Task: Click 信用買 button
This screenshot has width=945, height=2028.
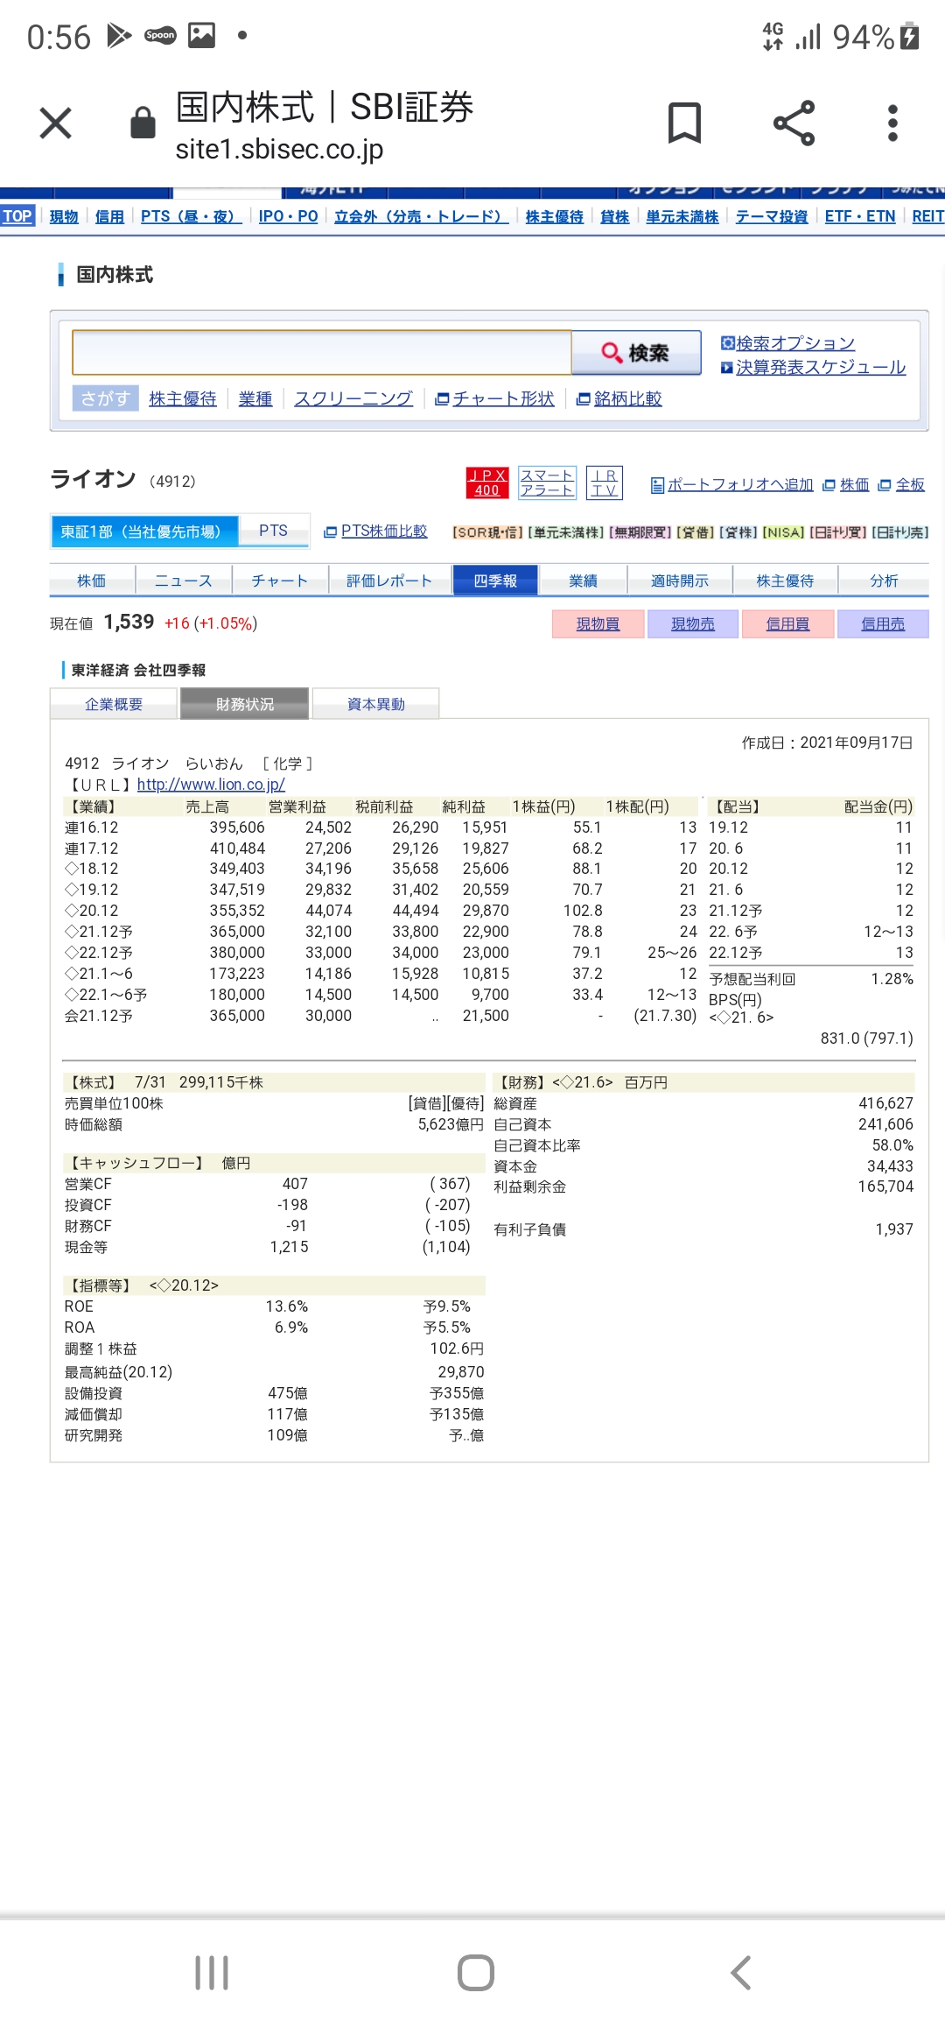Action: [788, 623]
